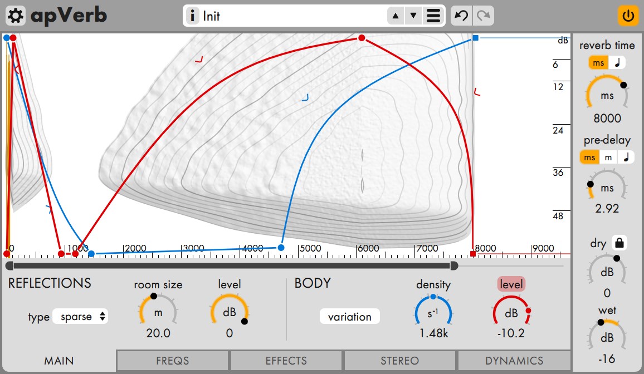Switch to the FREQS tab

[x=173, y=361]
